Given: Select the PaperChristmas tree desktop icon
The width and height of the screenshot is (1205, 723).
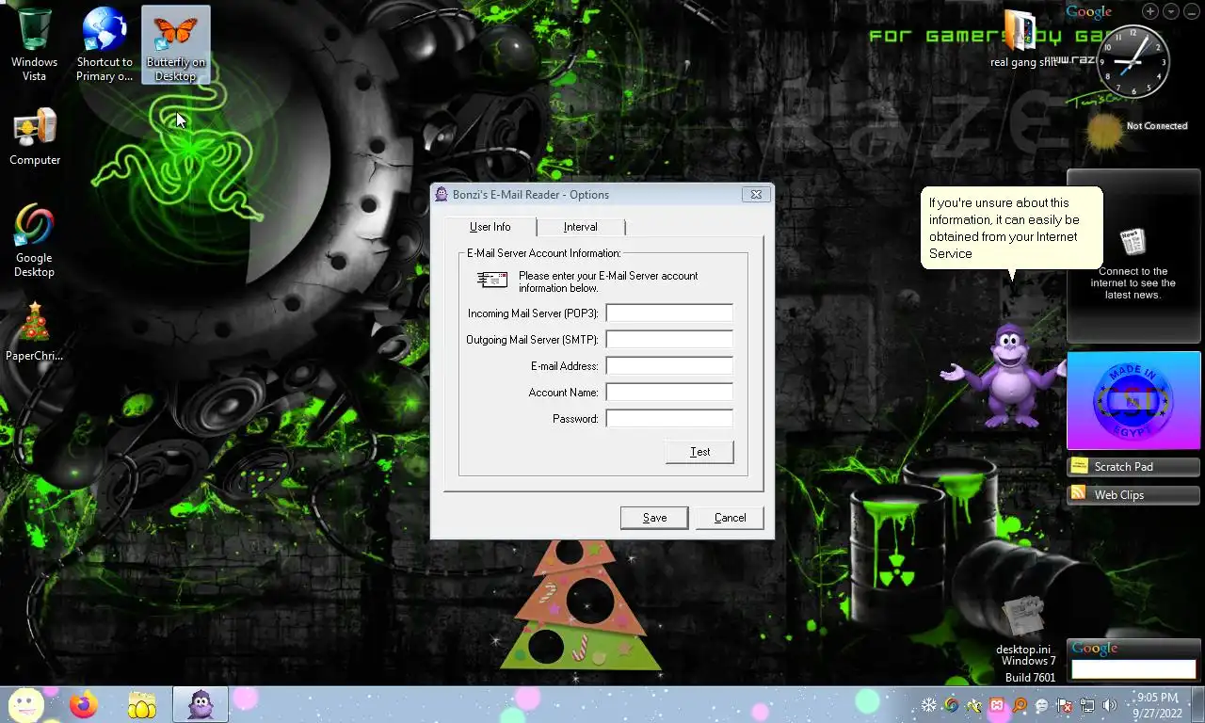Looking at the screenshot, I should tap(35, 331).
